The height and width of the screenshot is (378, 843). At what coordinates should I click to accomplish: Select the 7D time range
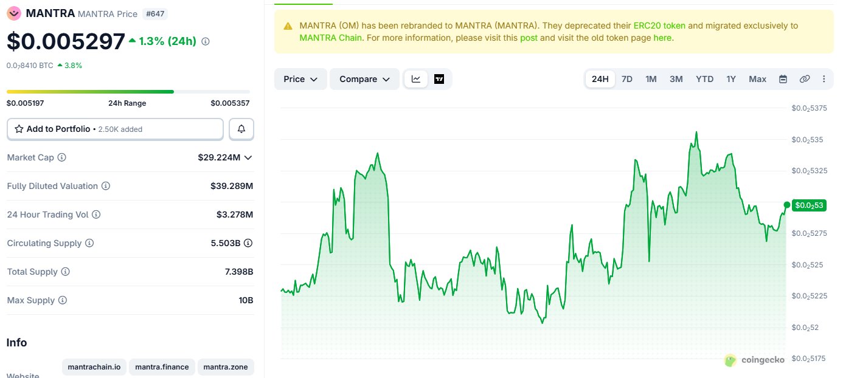(x=626, y=79)
